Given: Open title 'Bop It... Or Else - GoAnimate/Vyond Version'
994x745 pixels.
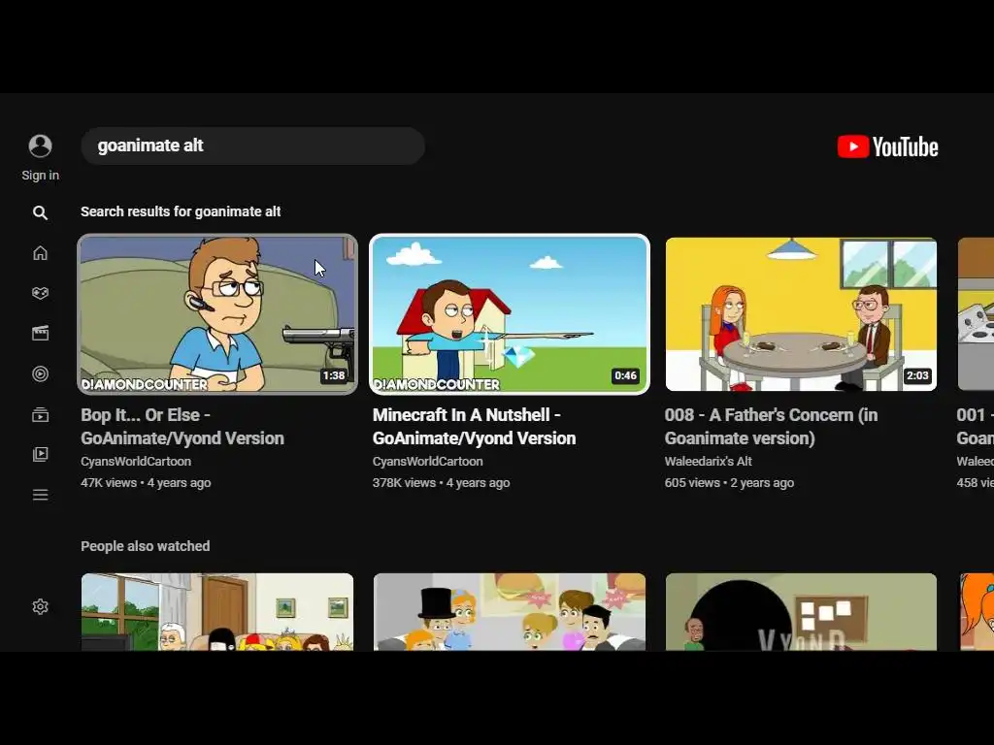Looking at the screenshot, I should pyautogui.click(x=182, y=427).
